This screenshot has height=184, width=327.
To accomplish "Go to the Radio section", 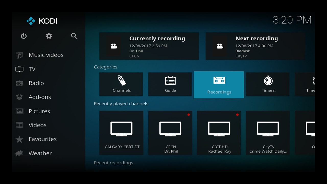I will (36, 83).
